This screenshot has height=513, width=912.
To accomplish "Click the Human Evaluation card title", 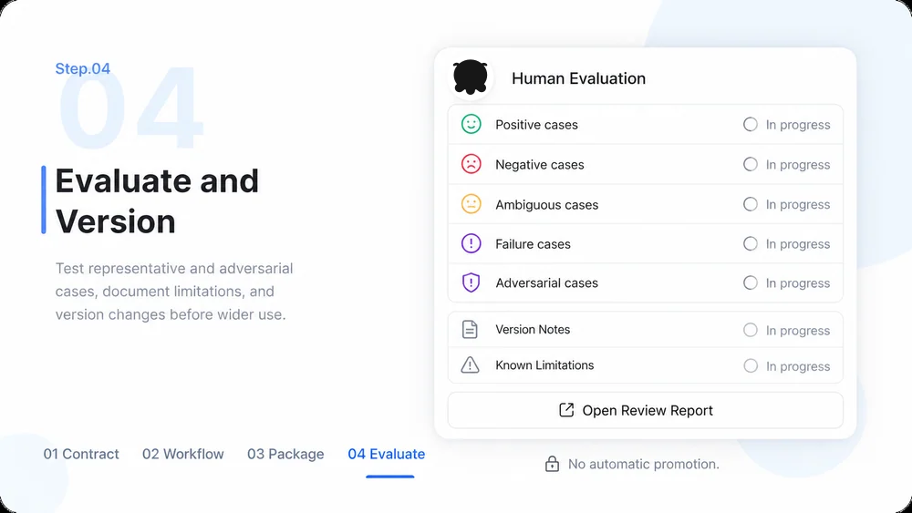I will (578, 77).
